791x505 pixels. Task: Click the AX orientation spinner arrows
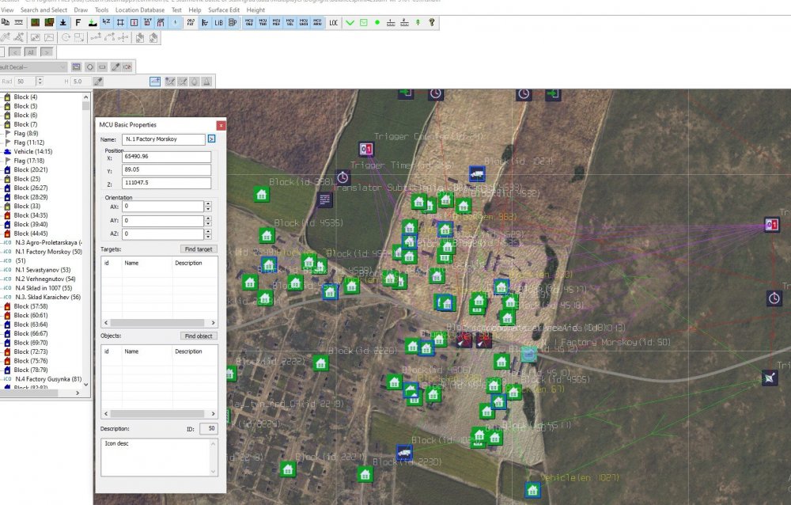pyautogui.click(x=208, y=206)
